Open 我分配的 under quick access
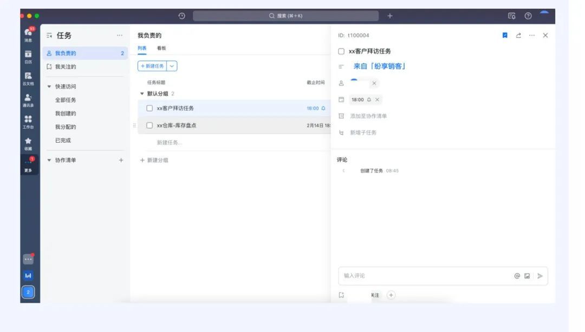Image resolution: width=585 pixels, height=332 pixels. [66, 127]
